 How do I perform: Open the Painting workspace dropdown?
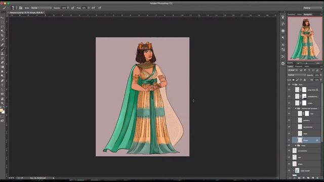[x=312, y=8]
